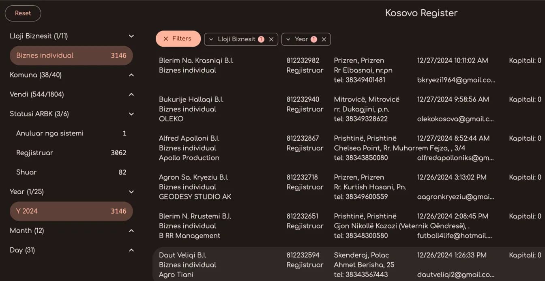
Task: Open Year chip dropdown arrow
Action: (288, 39)
